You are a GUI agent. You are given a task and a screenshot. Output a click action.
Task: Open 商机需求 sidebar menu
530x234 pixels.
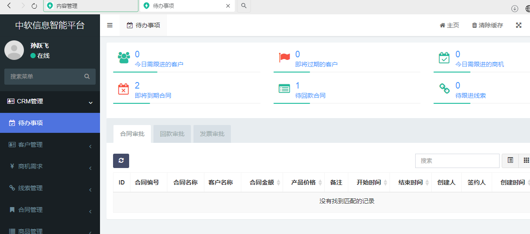(x=50, y=166)
